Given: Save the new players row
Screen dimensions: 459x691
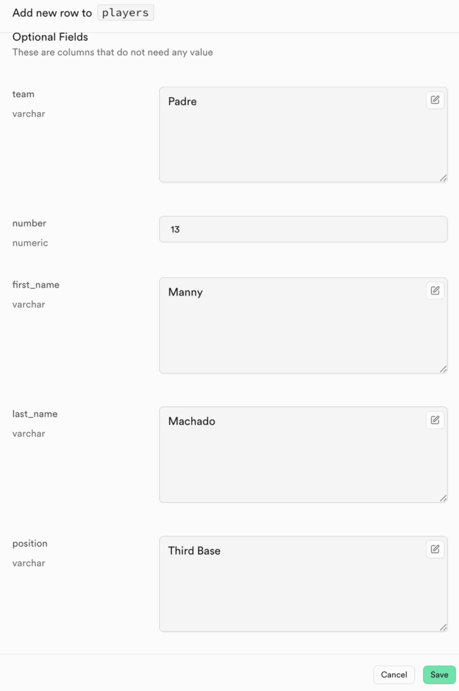Looking at the screenshot, I should (x=439, y=675).
